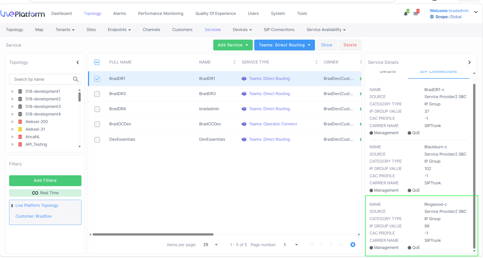Open the user account dropdown chevron
The height and width of the screenshot is (258, 483).
pyautogui.click(x=476, y=12)
